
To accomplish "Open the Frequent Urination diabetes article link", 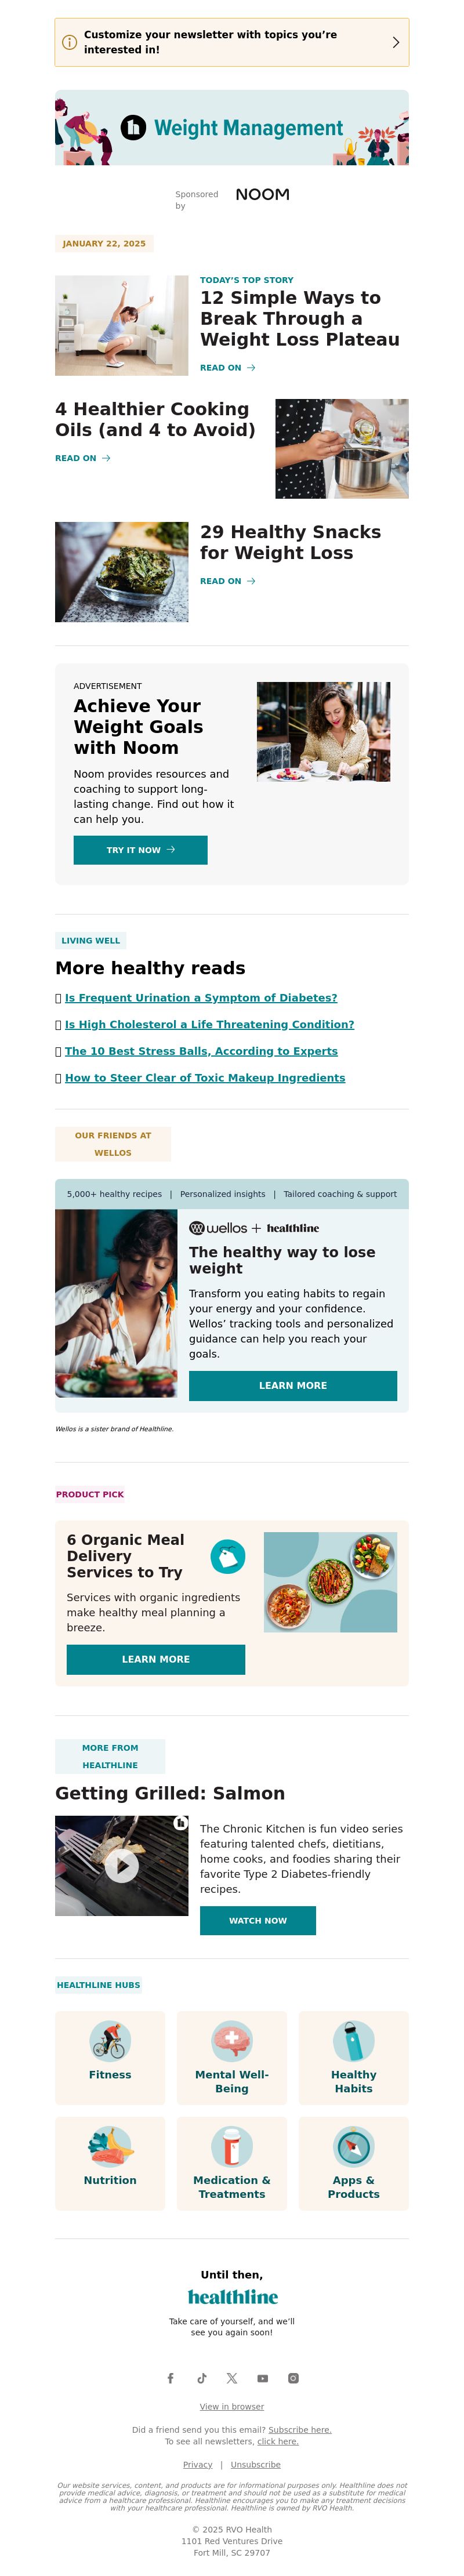I will point(201,998).
